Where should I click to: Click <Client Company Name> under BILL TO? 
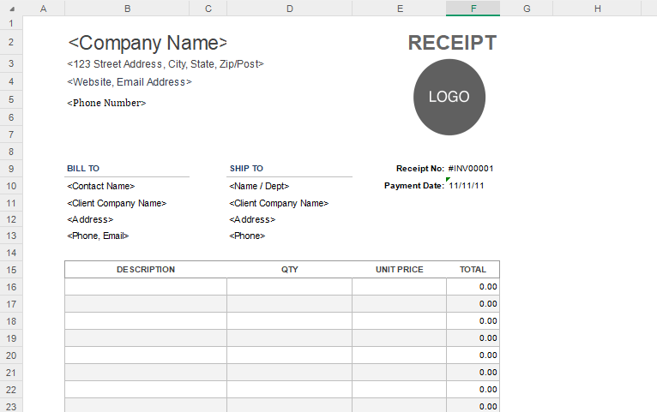click(x=117, y=203)
